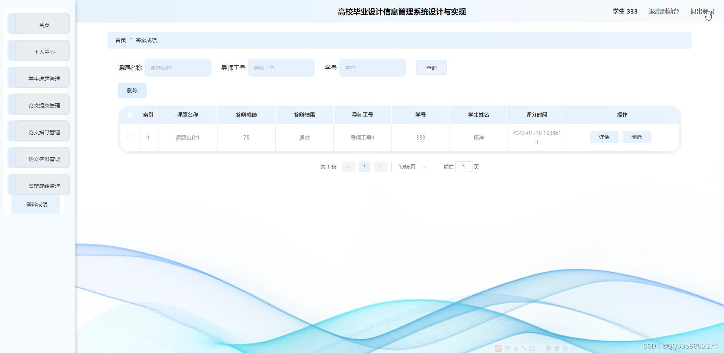Click the 杨洋 student name cell
Screen dimensions: 724x353
[x=479, y=138]
